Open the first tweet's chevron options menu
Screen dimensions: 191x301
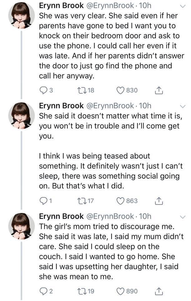(183, 6)
